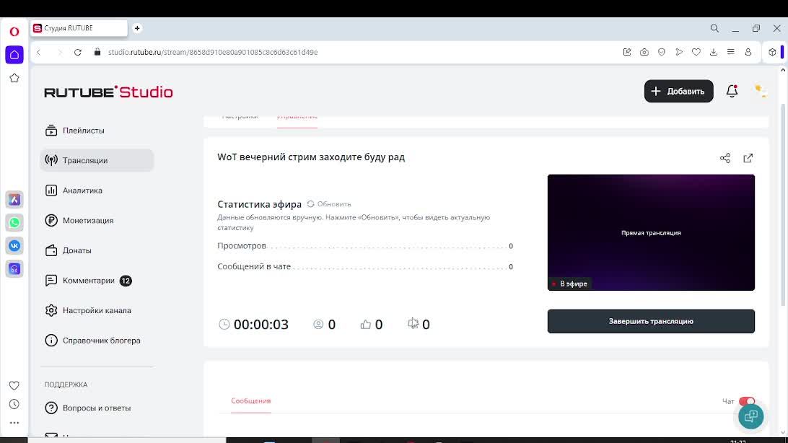Viewport: 788px width, 443px height.
Task: Open Вопросы и ответы support page
Action: coord(97,408)
